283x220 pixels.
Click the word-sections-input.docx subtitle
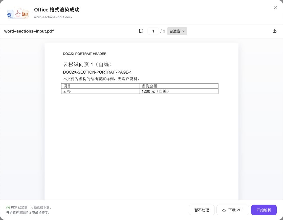pos(53,17)
